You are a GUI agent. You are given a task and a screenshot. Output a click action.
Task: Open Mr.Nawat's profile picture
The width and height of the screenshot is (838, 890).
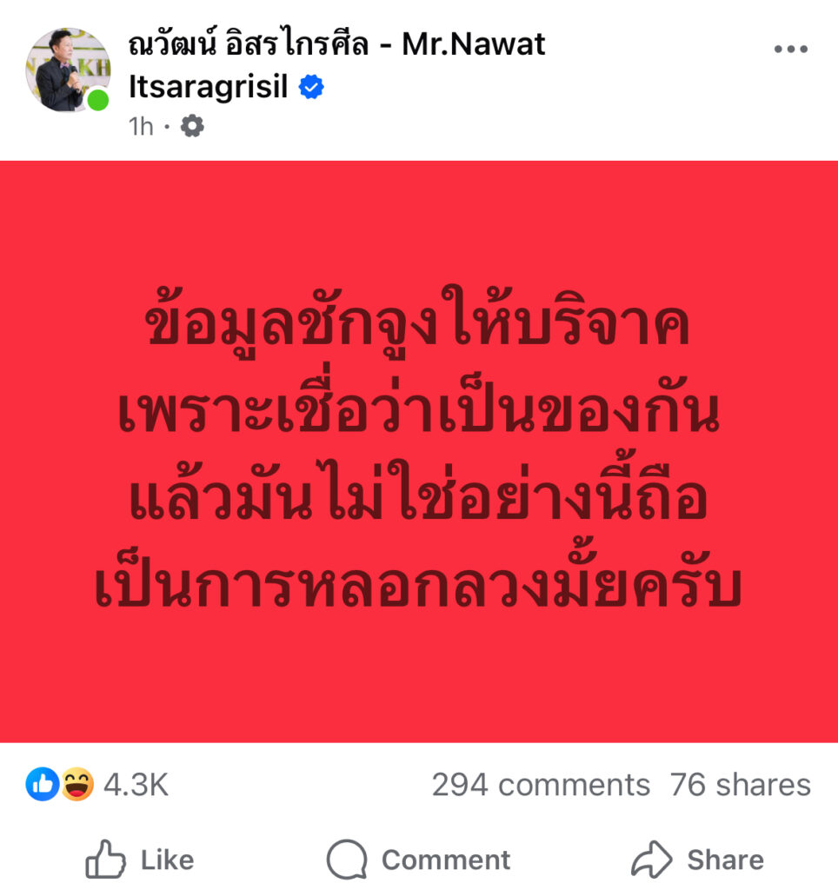coord(68,70)
